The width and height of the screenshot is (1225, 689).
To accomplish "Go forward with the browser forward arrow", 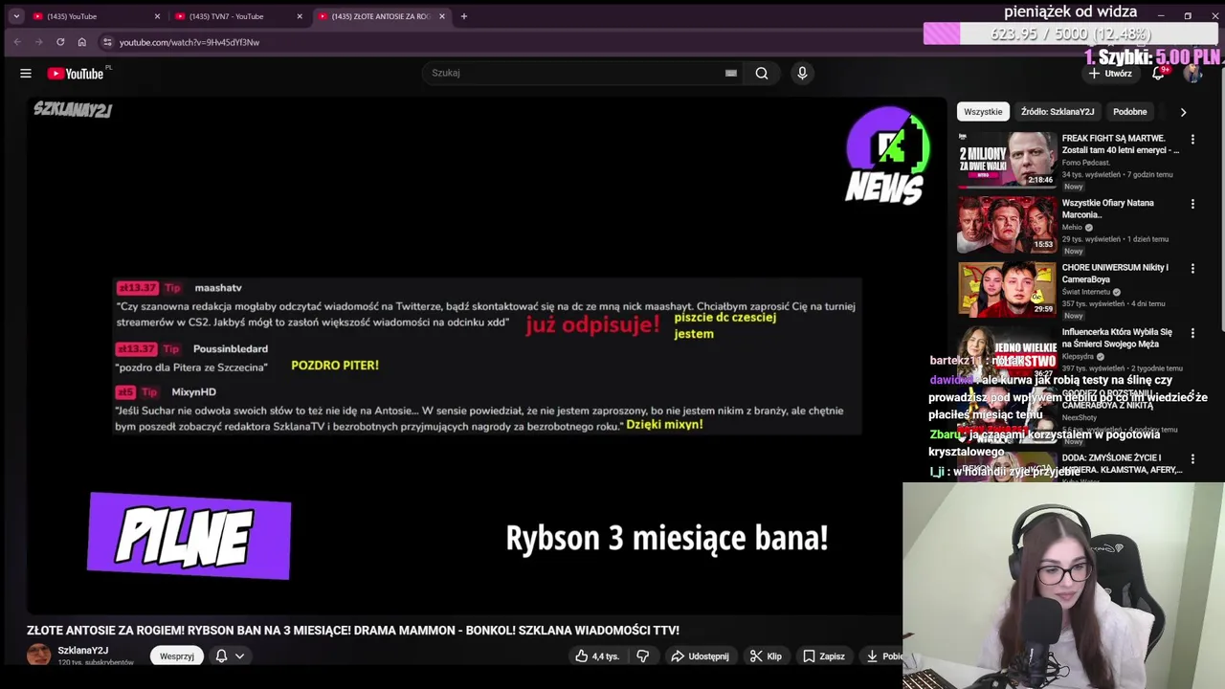I will (x=38, y=42).
